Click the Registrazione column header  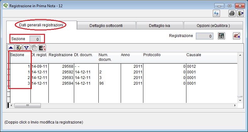click(x=61, y=57)
